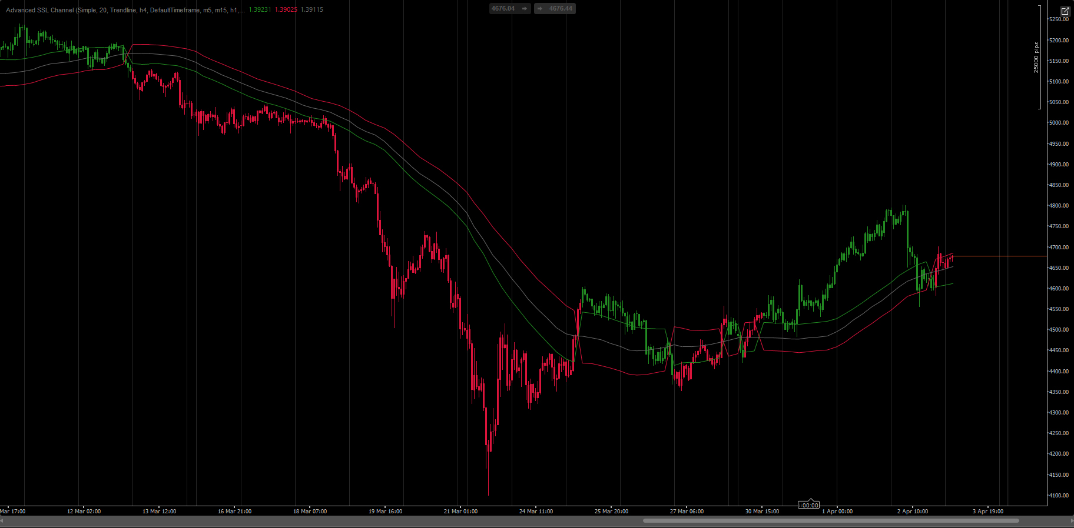Click the green indicator value 1.39231
This screenshot has width=1074, height=528.
click(260, 10)
